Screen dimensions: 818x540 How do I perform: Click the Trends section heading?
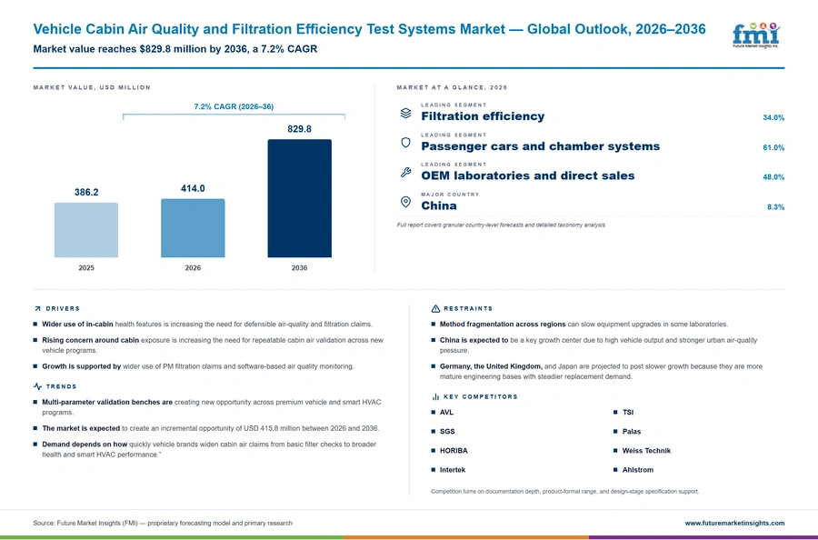61,386
